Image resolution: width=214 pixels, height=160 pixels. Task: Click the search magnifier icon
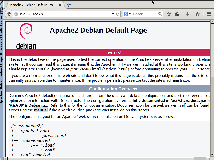(160, 14)
